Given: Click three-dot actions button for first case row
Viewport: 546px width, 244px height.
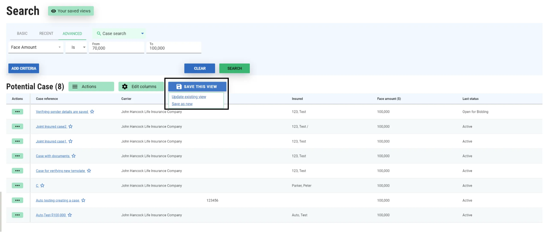Looking at the screenshot, I should [x=17, y=112].
